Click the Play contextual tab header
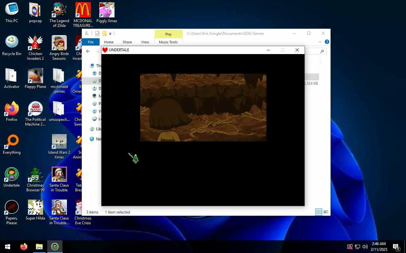 pyautogui.click(x=168, y=34)
